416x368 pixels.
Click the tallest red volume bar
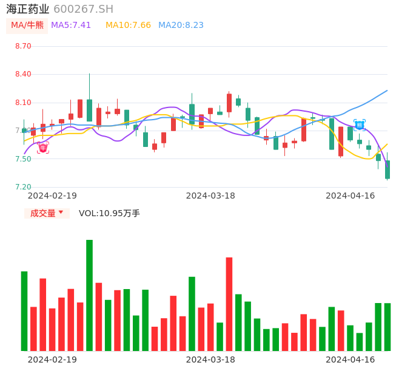[229, 304]
